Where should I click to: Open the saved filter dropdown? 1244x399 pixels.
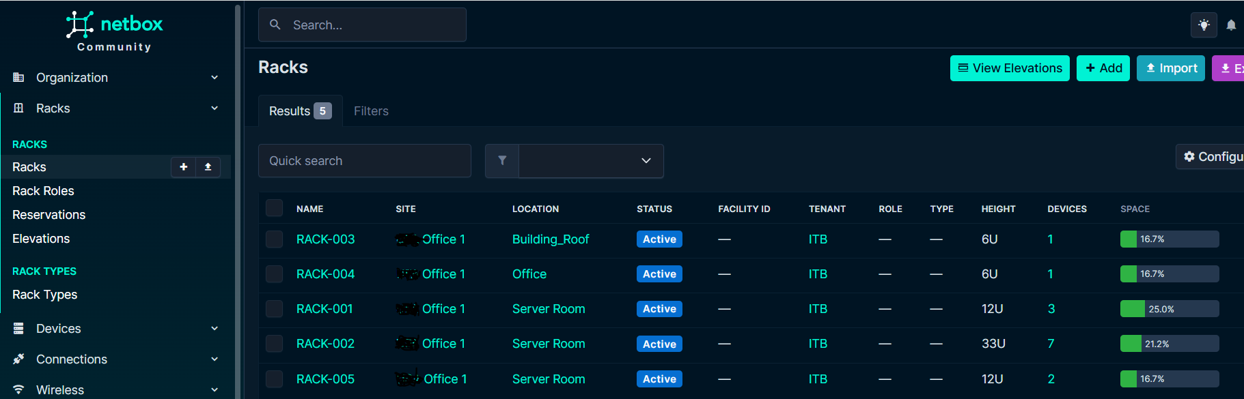591,161
